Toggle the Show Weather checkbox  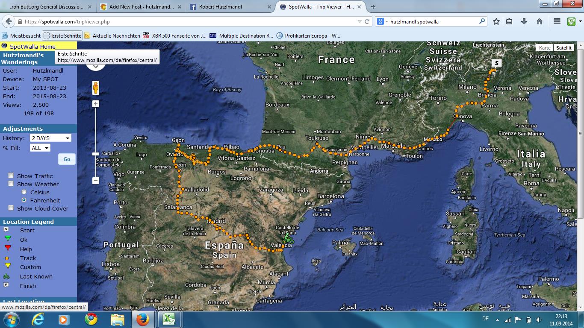11,184
